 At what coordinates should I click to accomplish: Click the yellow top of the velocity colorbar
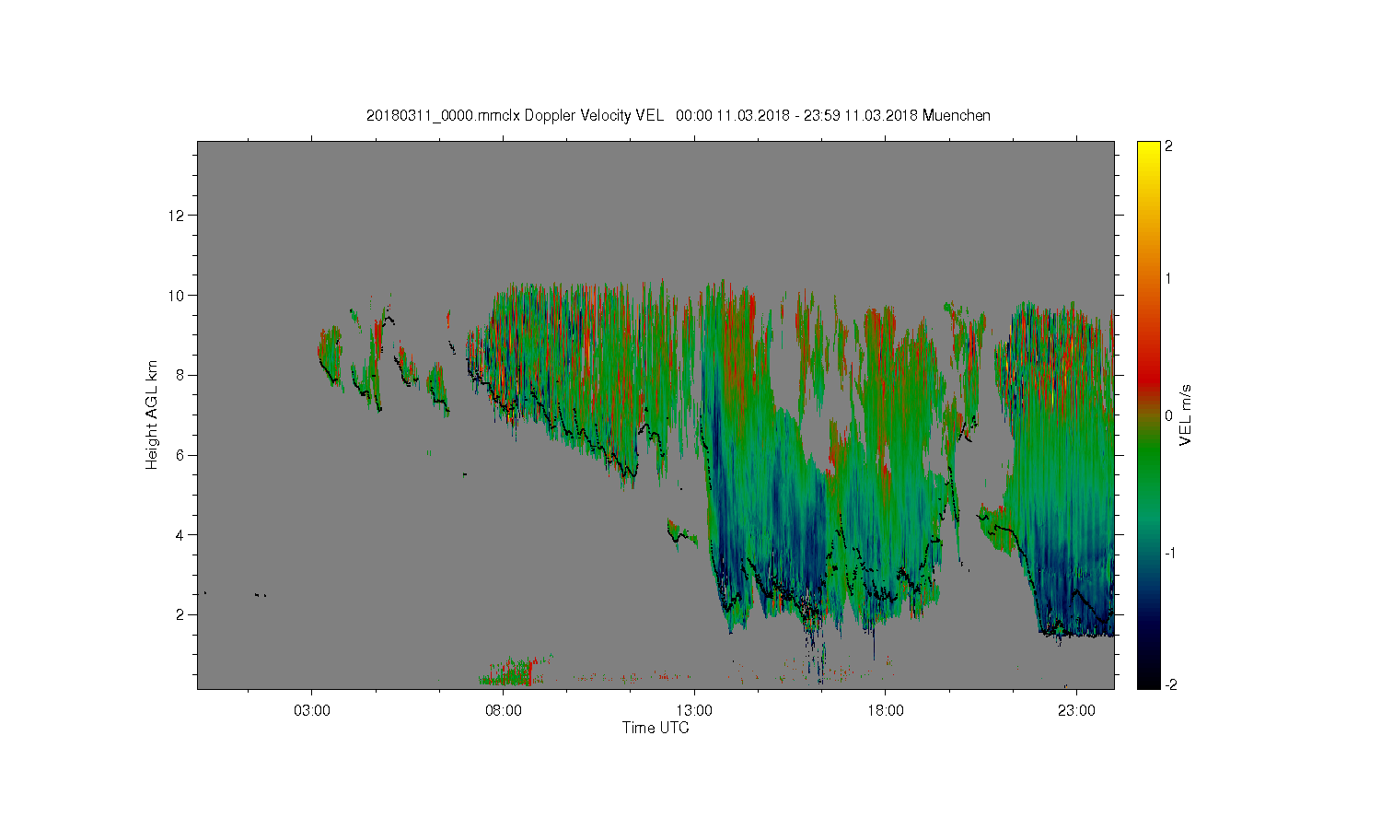[x=1148, y=152]
